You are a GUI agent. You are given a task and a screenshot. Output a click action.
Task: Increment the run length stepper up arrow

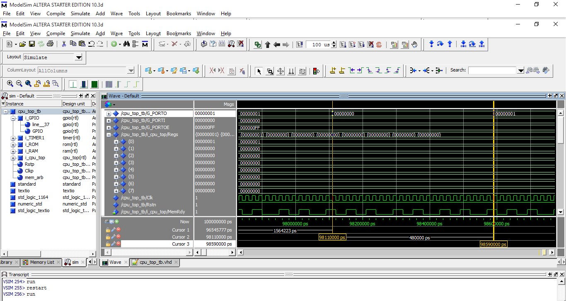(334, 43)
